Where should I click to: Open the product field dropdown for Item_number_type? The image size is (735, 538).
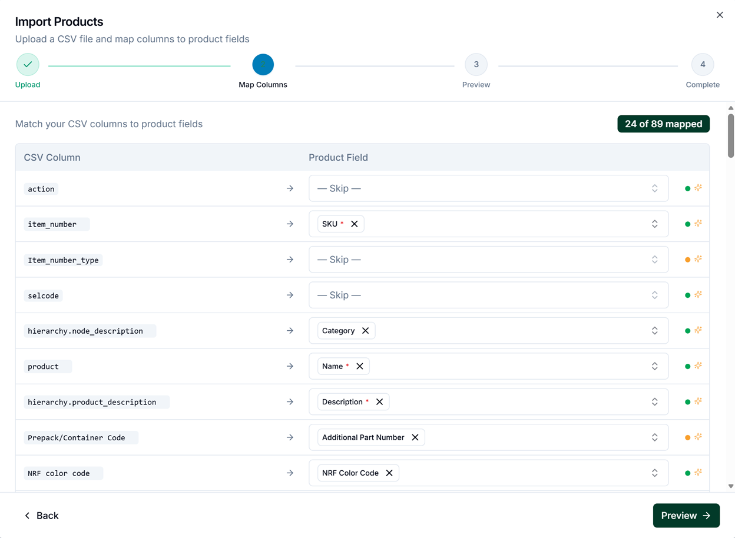click(488, 260)
